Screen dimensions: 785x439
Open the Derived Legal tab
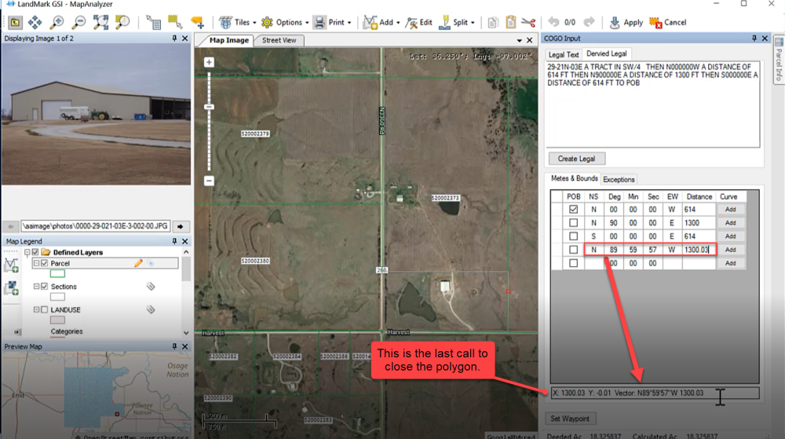pyautogui.click(x=606, y=53)
